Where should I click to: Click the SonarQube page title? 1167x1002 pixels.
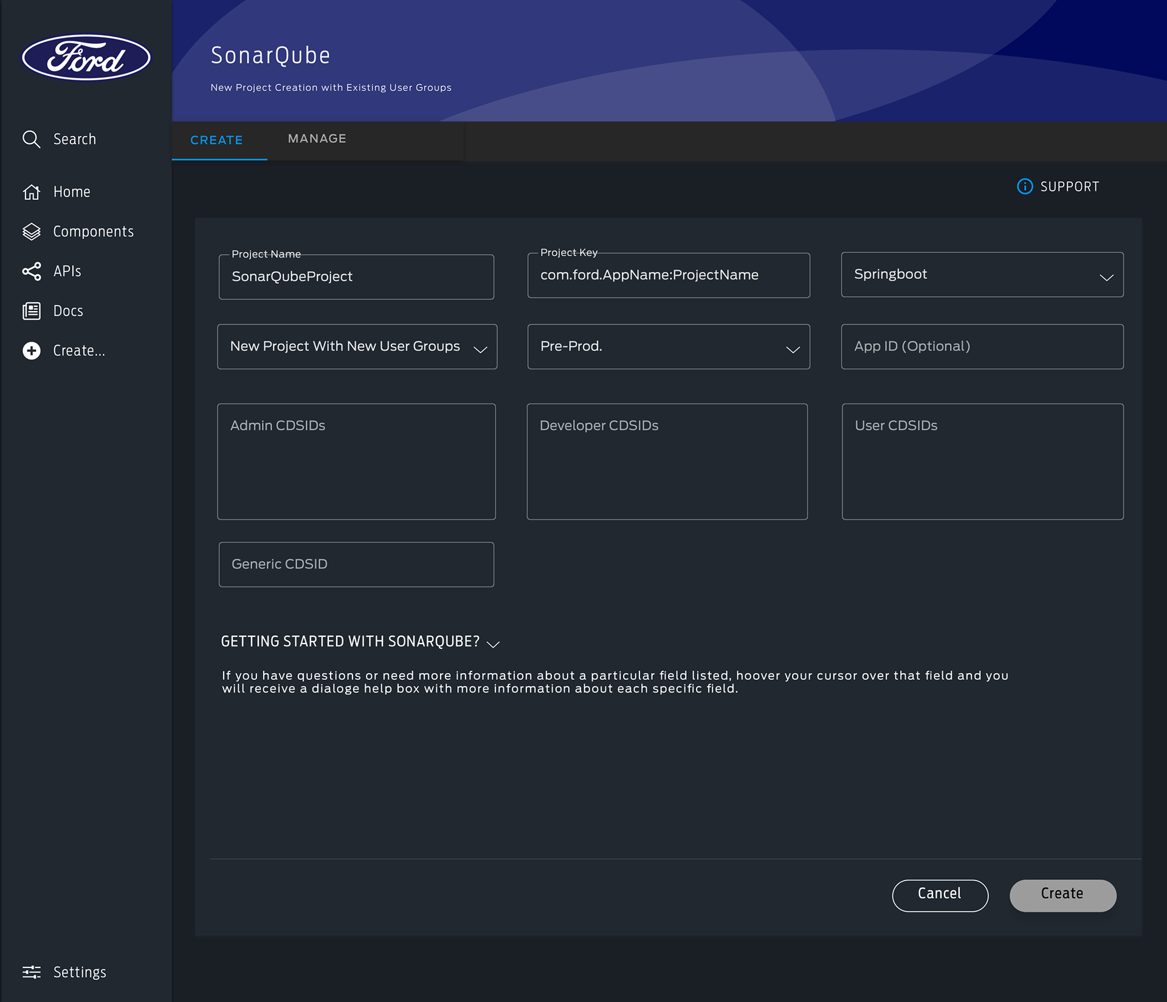pos(270,56)
